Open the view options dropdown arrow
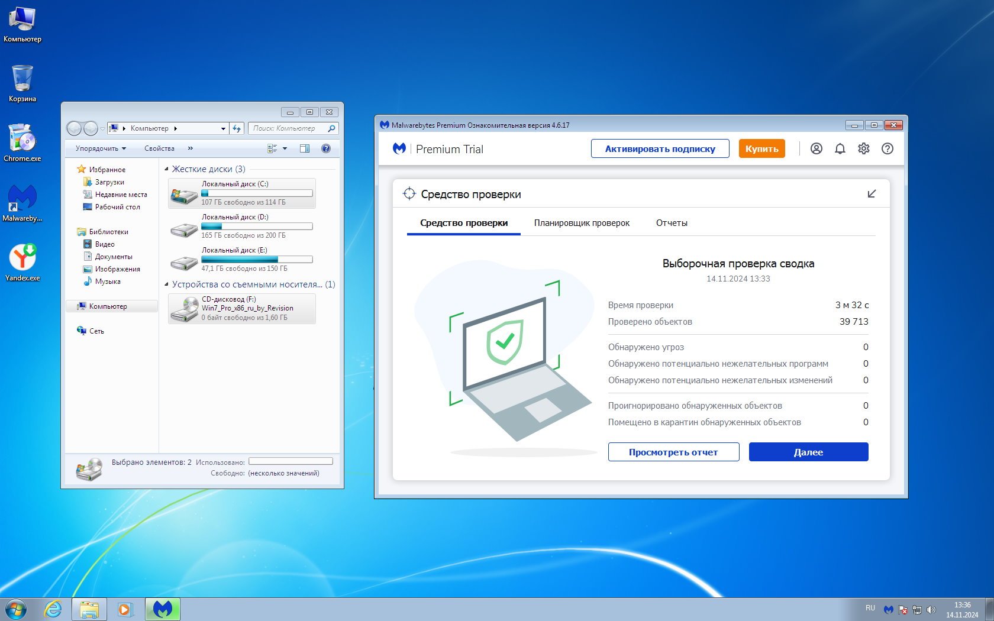 pyautogui.click(x=285, y=148)
